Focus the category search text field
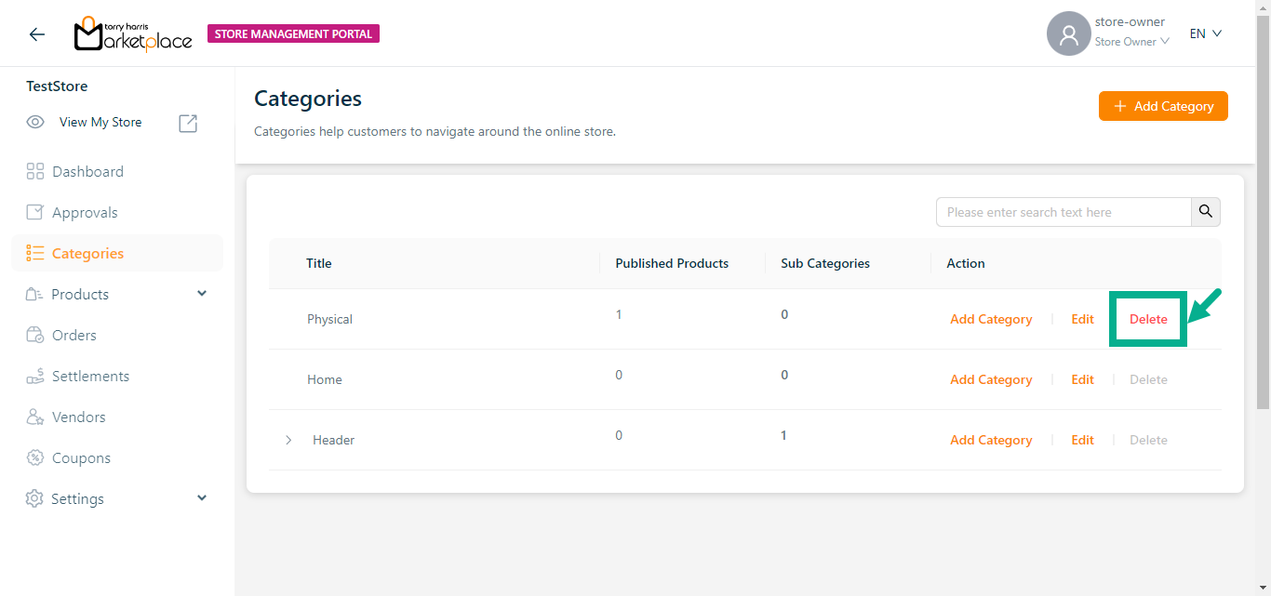The height and width of the screenshot is (596, 1271). tap(1063, 212)
